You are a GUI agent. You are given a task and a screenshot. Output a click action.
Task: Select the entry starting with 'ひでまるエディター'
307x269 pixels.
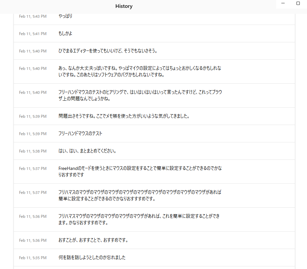click(x=108, y=51)
